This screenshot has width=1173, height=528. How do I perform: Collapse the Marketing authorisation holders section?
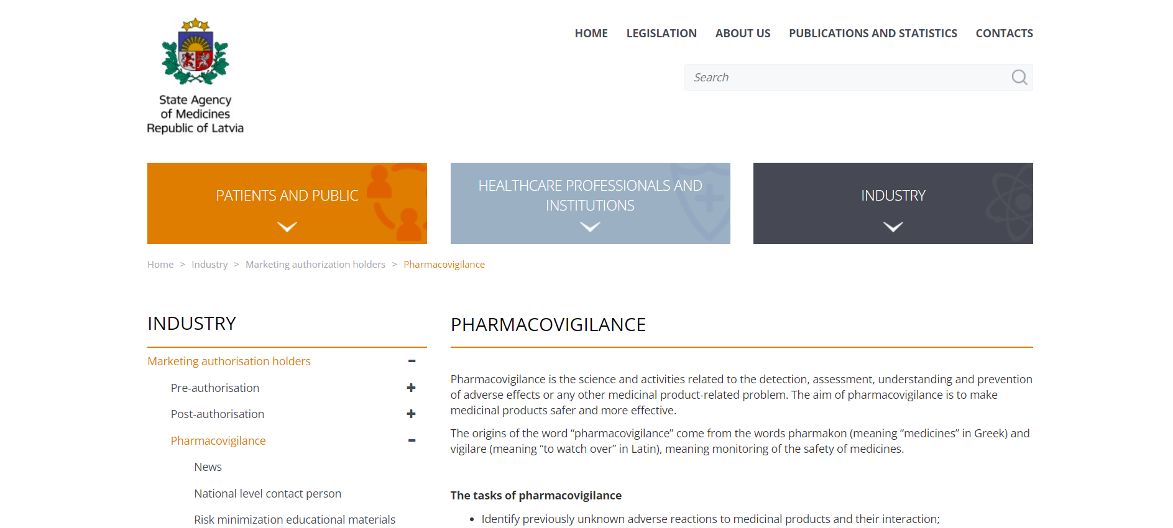(x=412, y=362)
